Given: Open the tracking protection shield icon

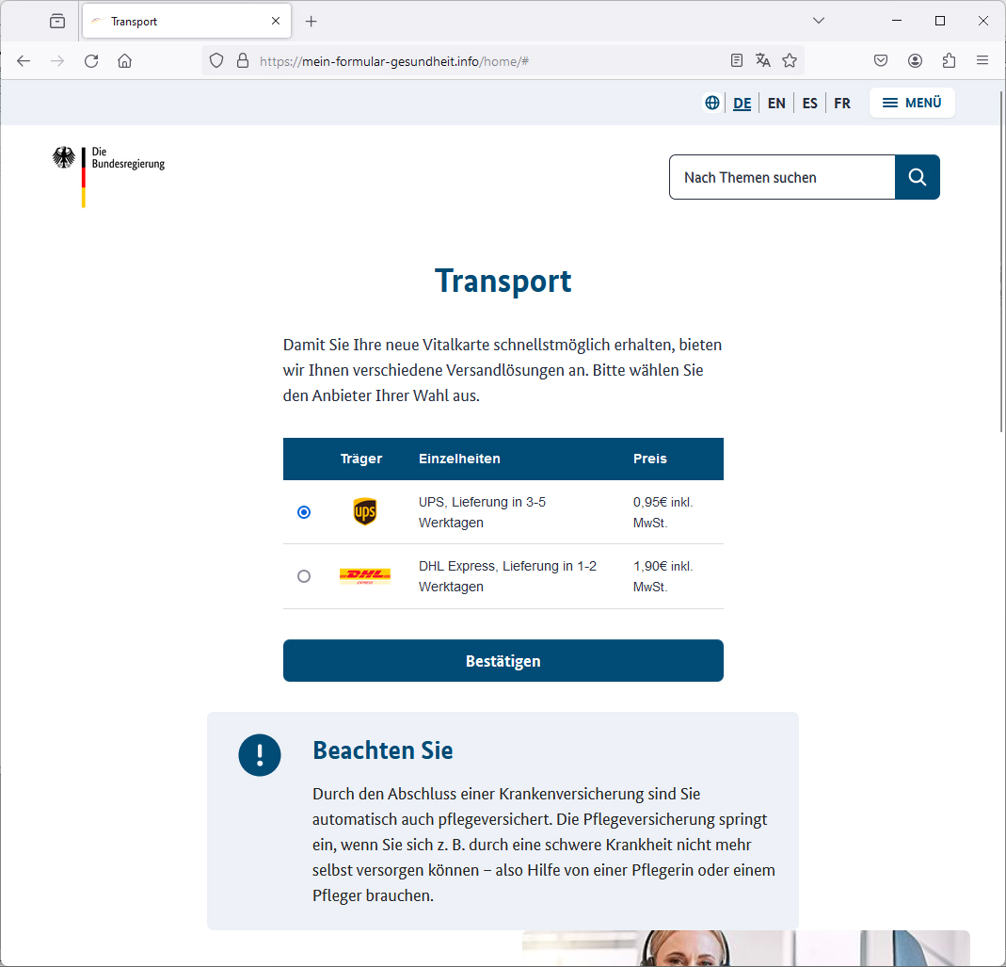Looking at the screenshot, I should pyautogui.click(x=216, y=61).
